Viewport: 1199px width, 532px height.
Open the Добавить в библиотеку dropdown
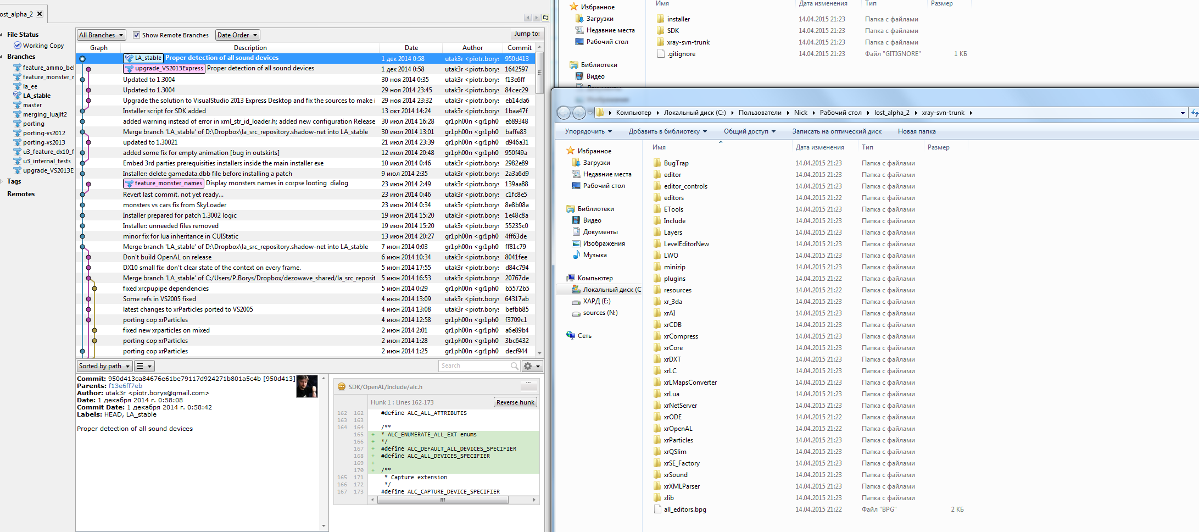pyautogui.click(x=668, y=131)
